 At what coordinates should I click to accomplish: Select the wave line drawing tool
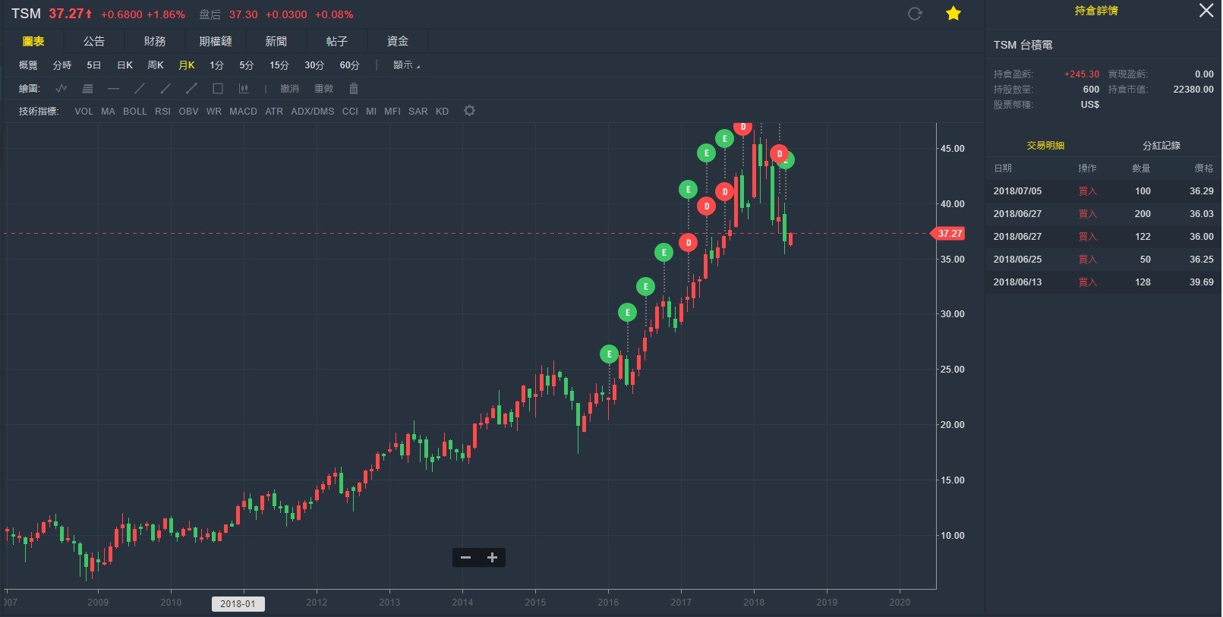click(x=61, y=89)
